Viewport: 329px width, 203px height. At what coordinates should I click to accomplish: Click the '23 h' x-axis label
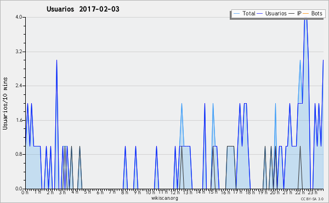(312, 192)
